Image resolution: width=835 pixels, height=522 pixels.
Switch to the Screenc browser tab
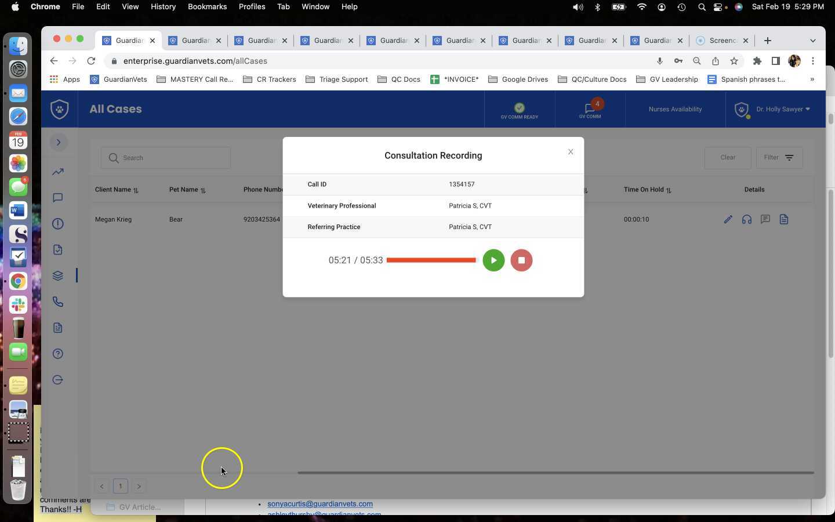click(721, 41)
